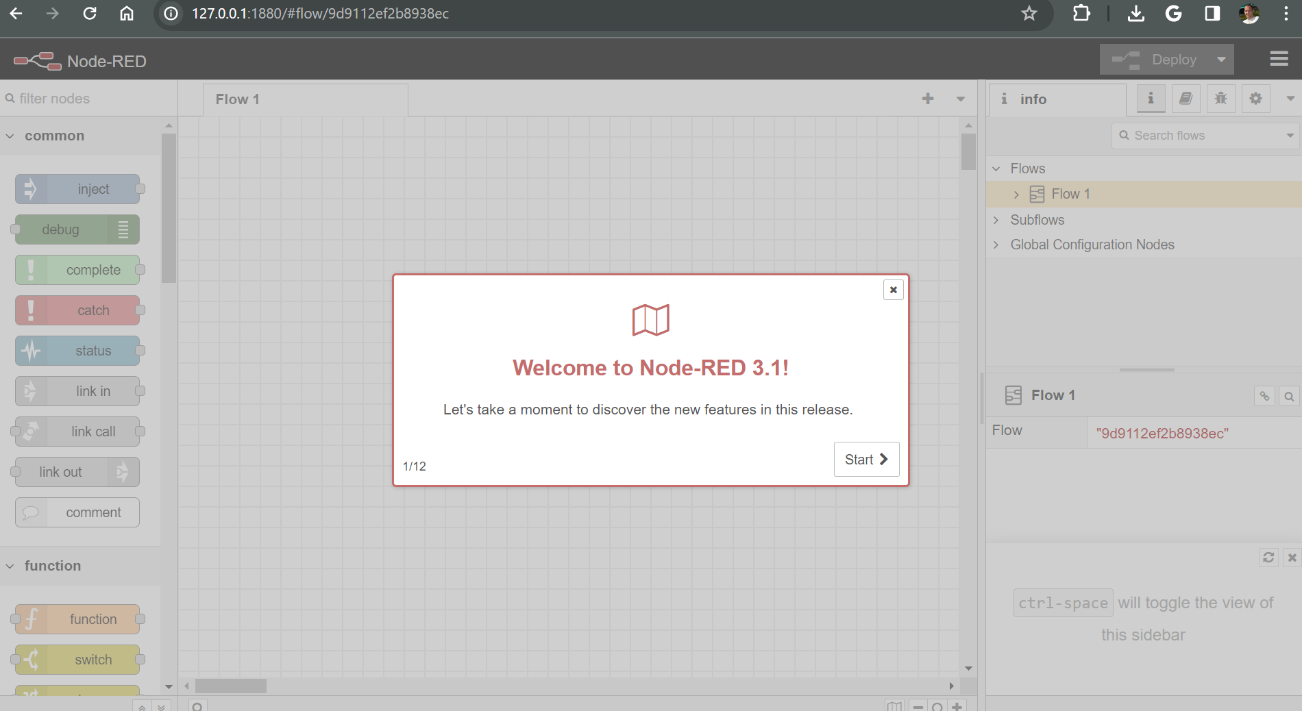This screenshot has width=1302, height=711.
Task: Open the flow tabs list dropdown
Action: pos(961,99)
